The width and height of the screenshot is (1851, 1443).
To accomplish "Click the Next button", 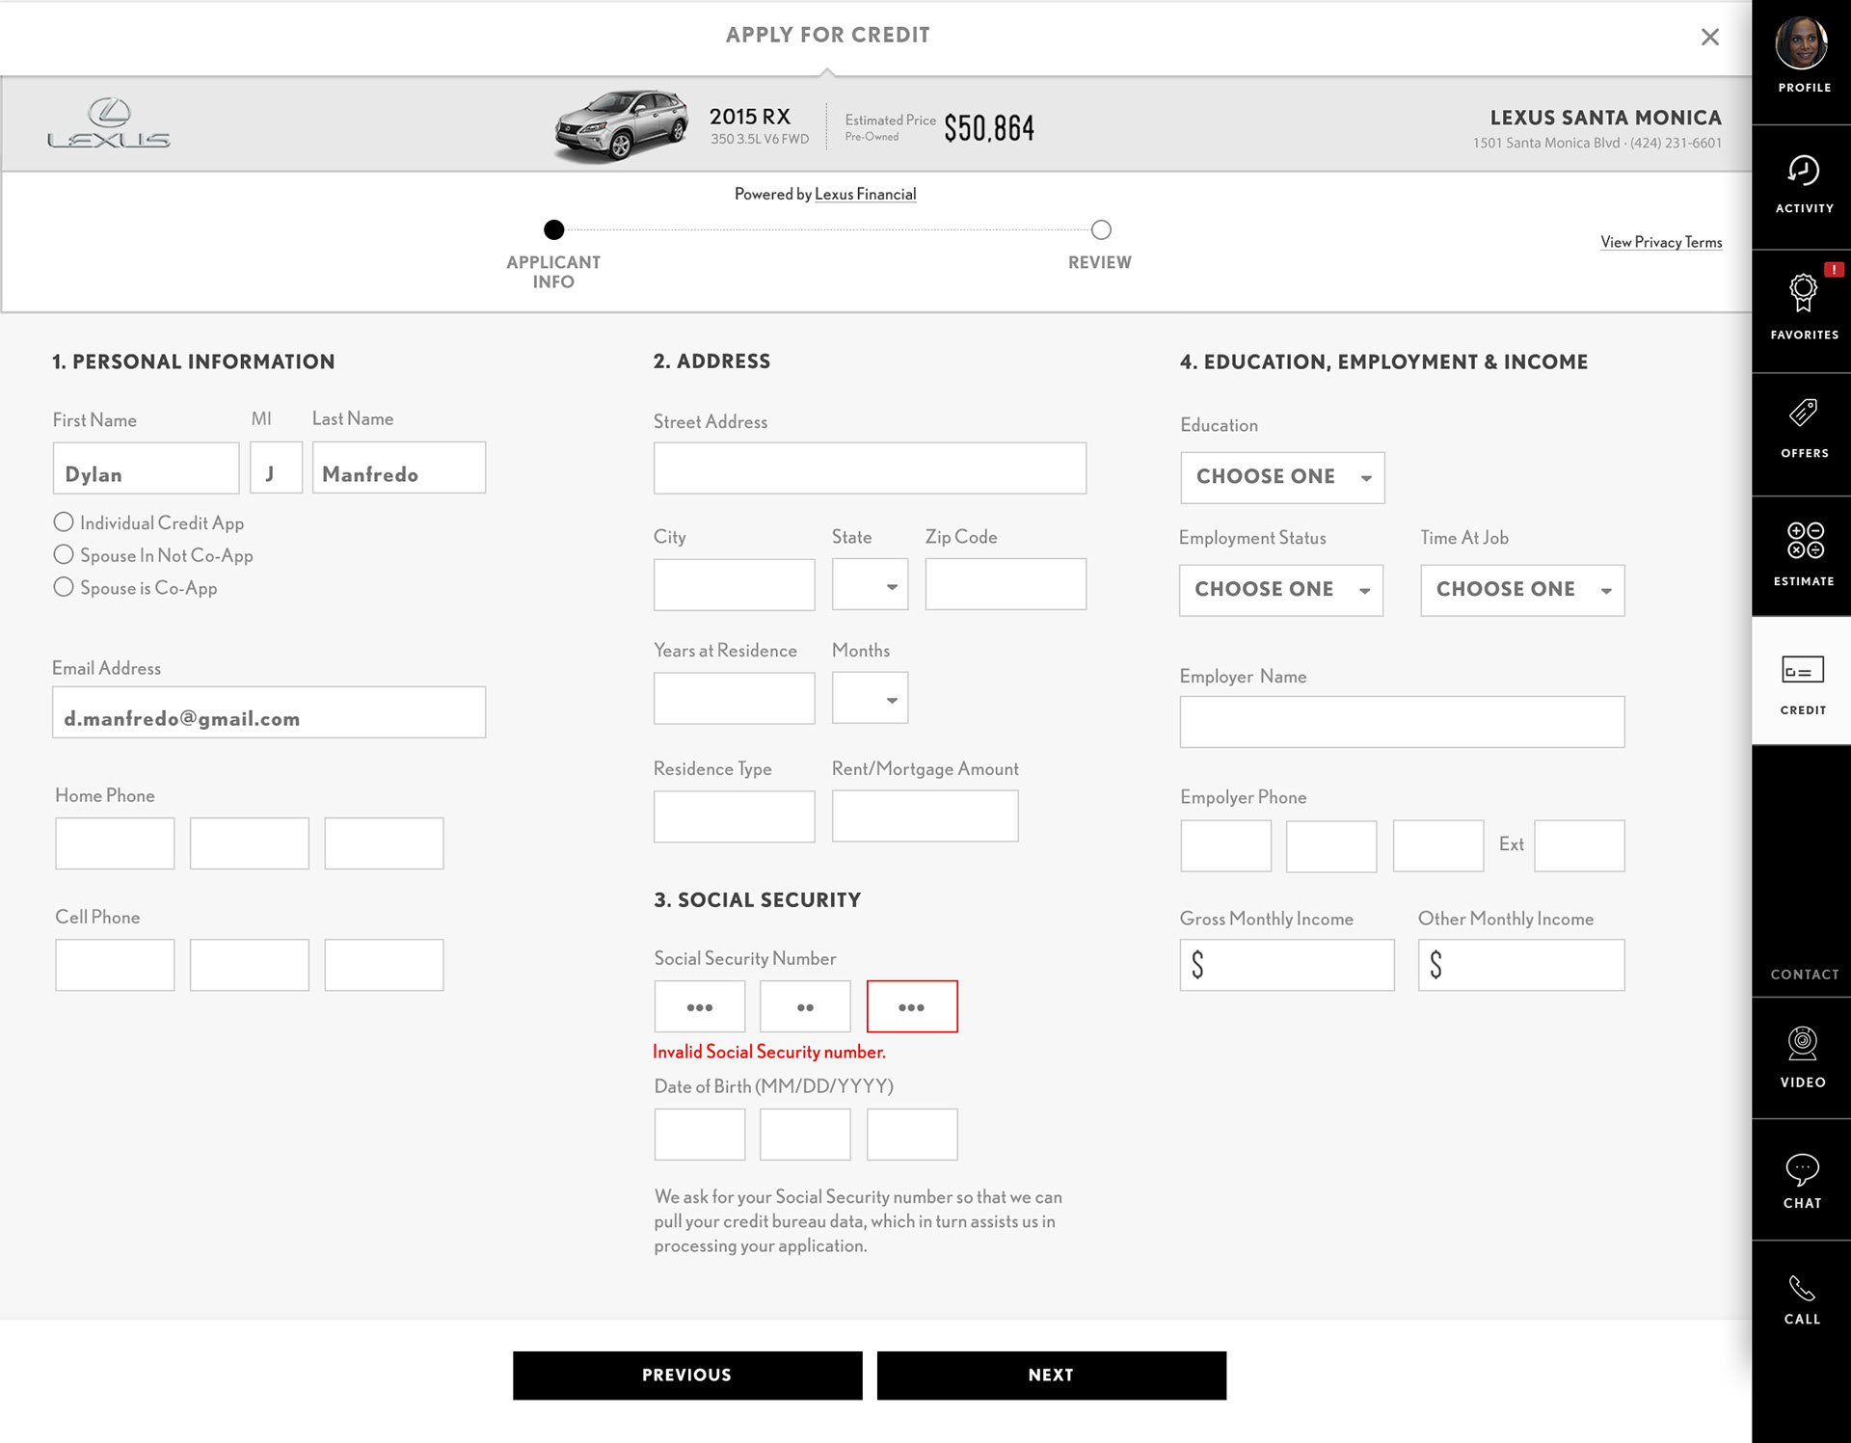I will [1051, 1375].
